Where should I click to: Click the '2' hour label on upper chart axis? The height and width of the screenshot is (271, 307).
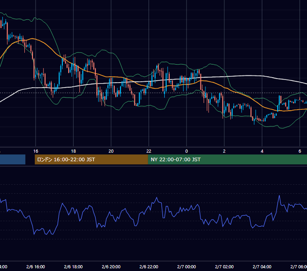click(224, 151)
